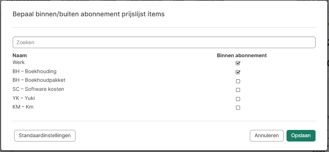The image size is (329, 152).
Task: Select the KM – Km item name
Action: (23, 107)
